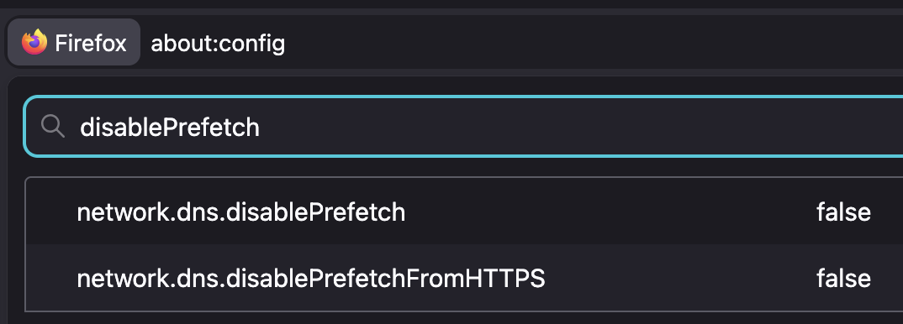Click the word network in the first preference
This screenshot has width=903, height=324.
112,212
